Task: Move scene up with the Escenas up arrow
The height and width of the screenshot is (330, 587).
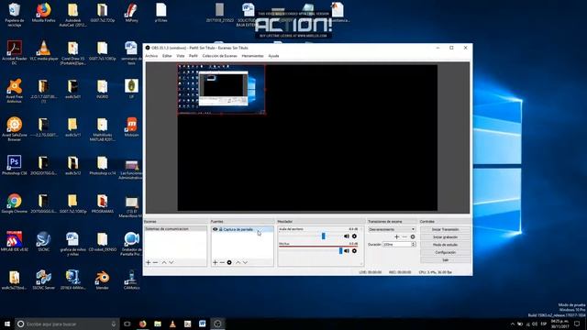Action: pyautogui.click(x=164, y=263)
